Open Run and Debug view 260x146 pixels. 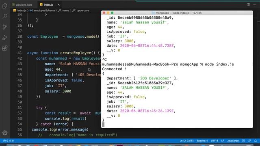coord(5,38)
